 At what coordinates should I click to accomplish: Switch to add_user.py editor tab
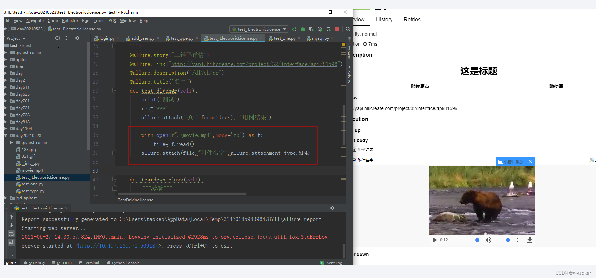(142, 38)
